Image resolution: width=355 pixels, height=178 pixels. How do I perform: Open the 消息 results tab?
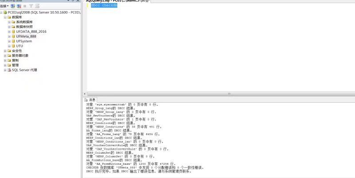[x=90, y=100]
